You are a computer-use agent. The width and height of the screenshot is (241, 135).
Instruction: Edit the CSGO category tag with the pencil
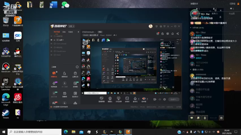[x=97, y=35]
